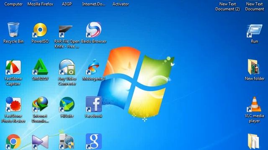
Task: Select the SMADAV antivirus icon
Action: (x=40, y=67)
